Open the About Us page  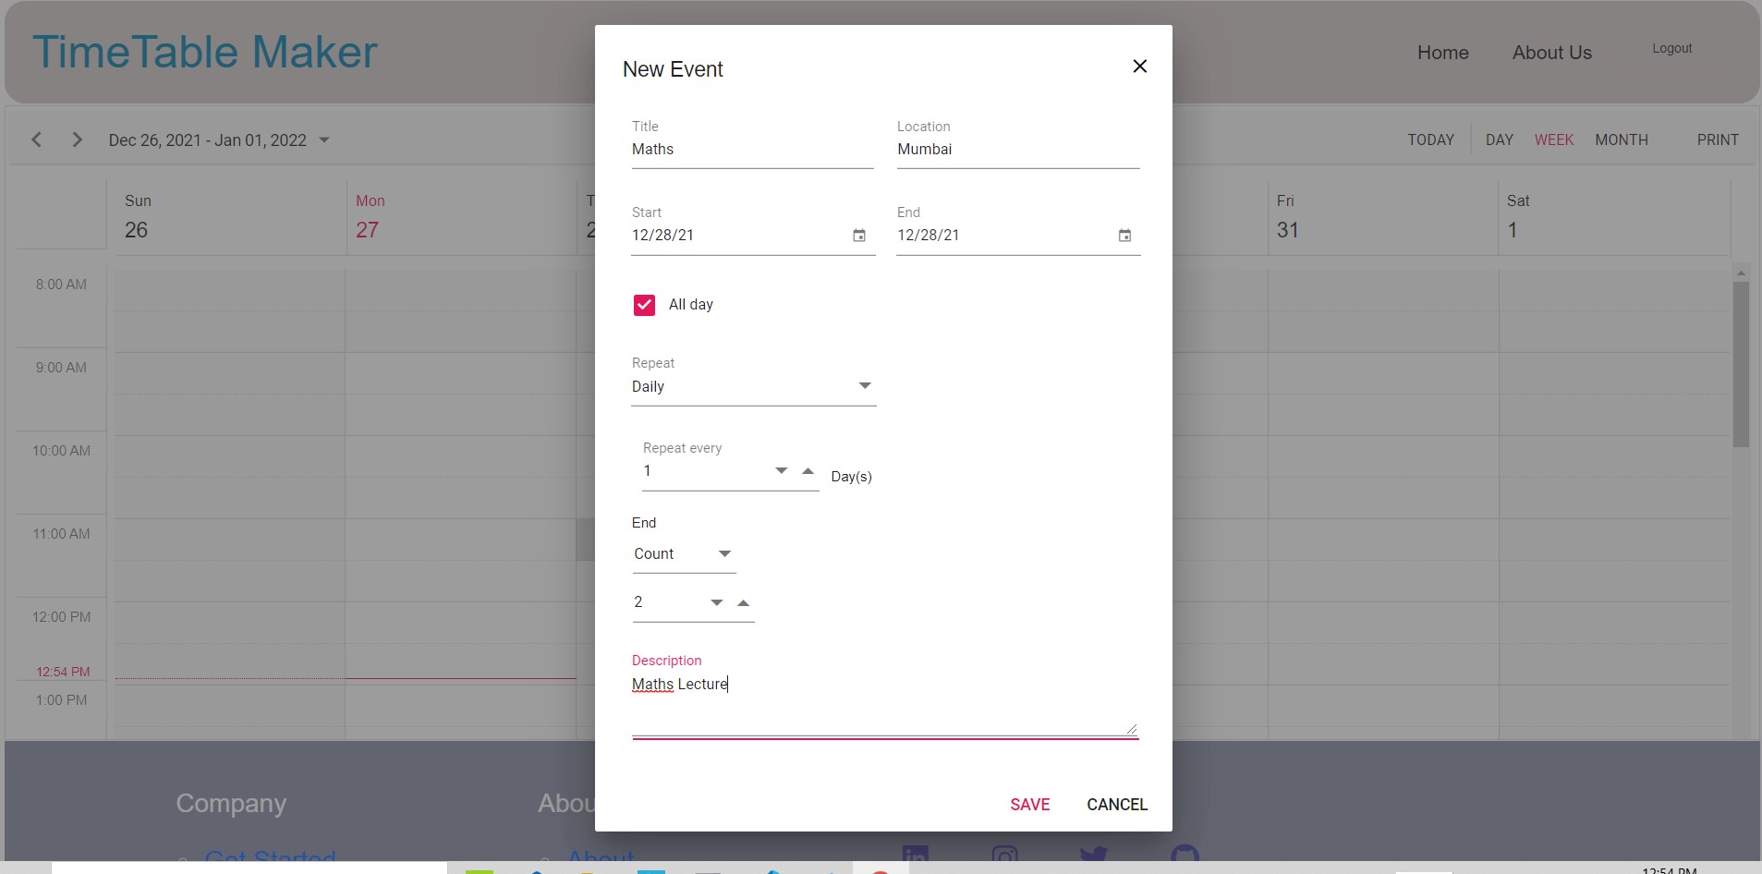coord(1551,53)
